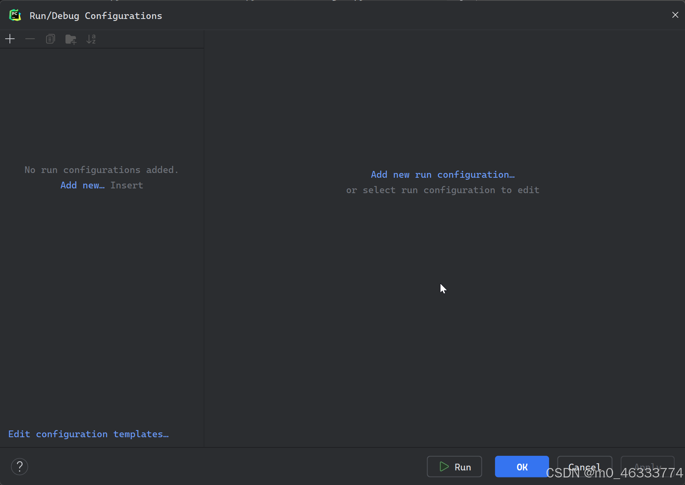Click "Add new run configuration…" link
The width and height of the screenshot is (685, 485).
tap(442, 174)
